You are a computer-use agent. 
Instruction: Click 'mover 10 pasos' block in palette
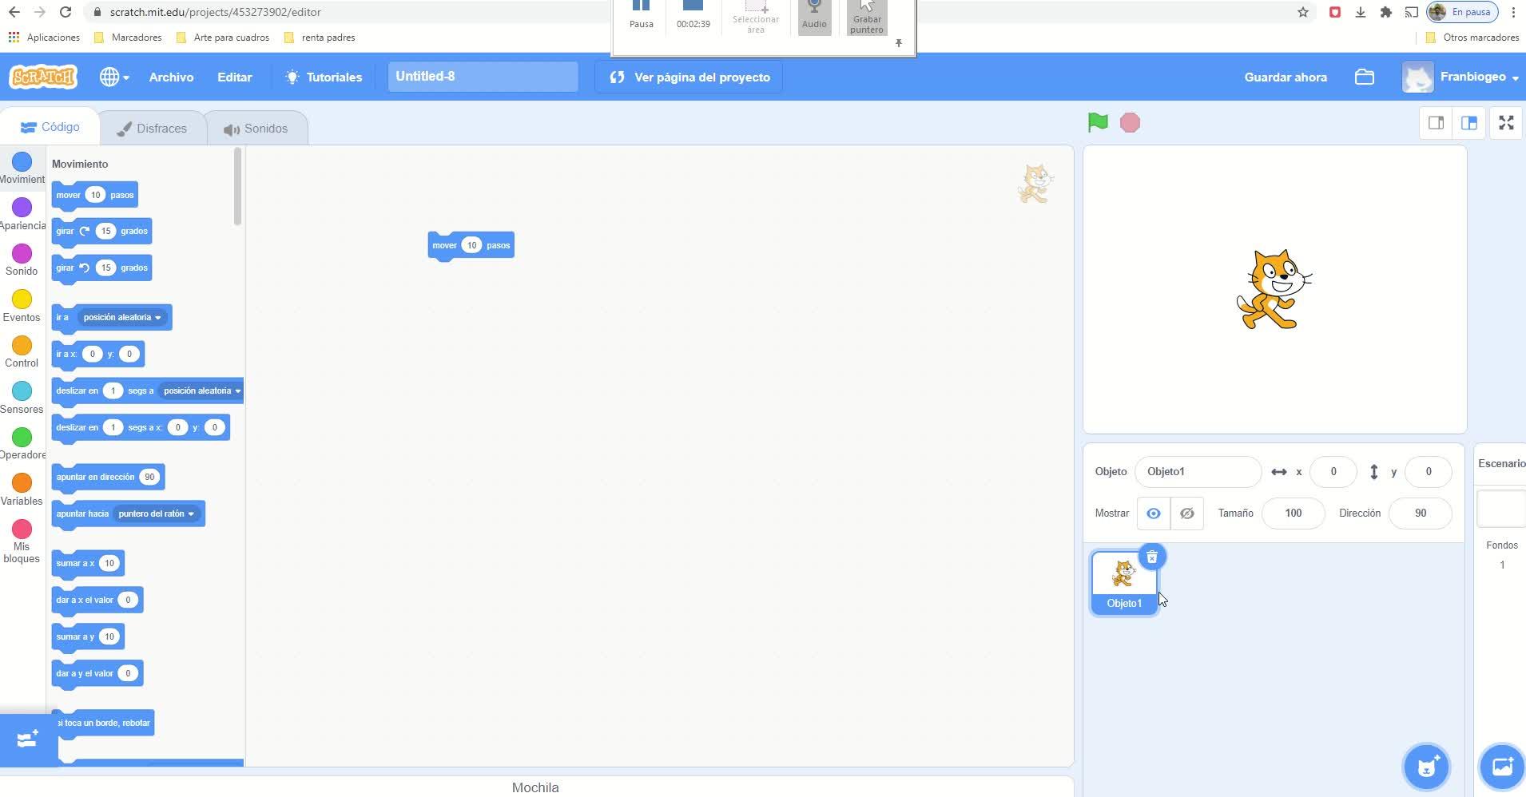(95, 196)
